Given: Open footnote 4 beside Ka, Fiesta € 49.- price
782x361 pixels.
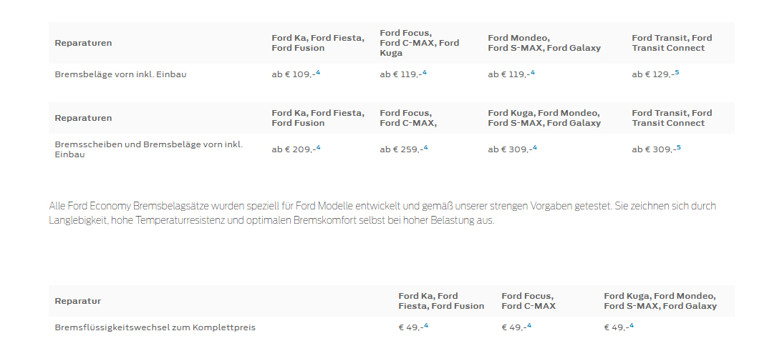Looking at the screenshot, I should [426, 326].
